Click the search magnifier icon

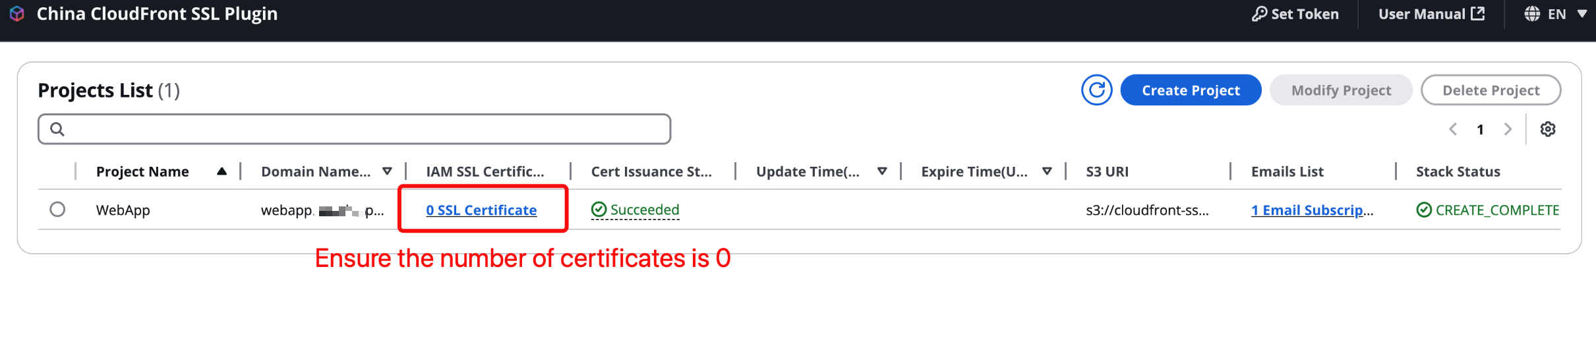click(57, 129)
